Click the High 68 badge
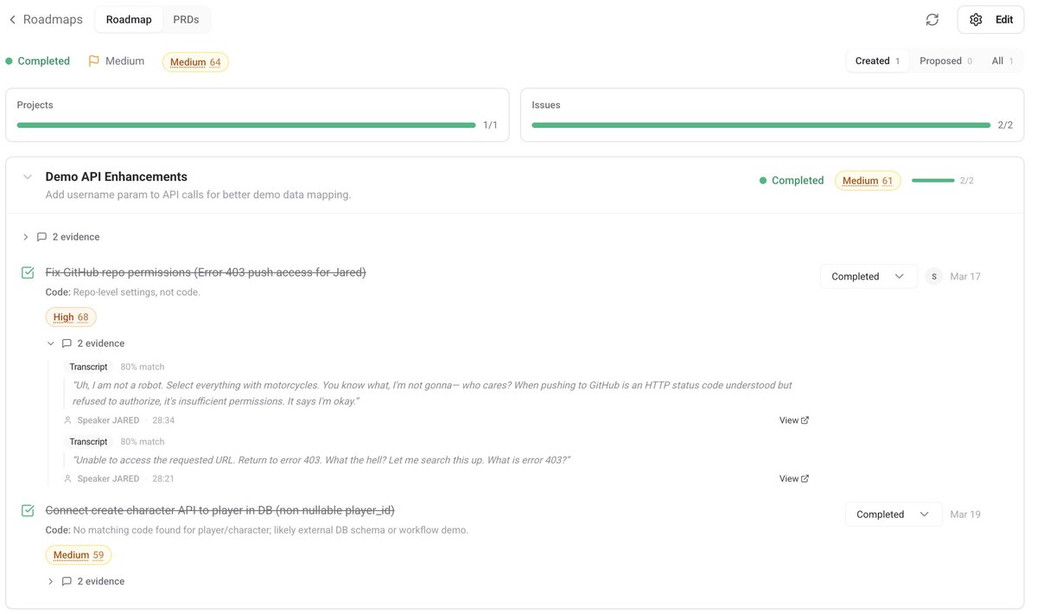This screenshot has width=1037, height=614. (71, 317)
